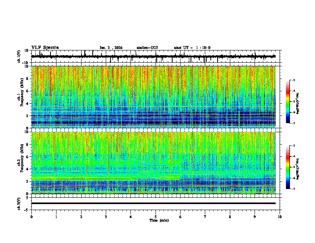Viewport: 315px width, 243px height.
Task: Click the "ch.1(V)" waveform axis label
Action: tap(19, 56)
